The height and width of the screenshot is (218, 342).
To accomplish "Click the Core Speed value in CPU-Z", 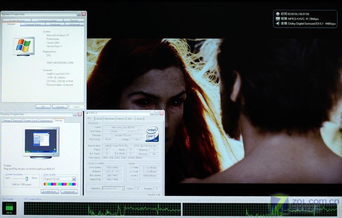I will (112, 168).
